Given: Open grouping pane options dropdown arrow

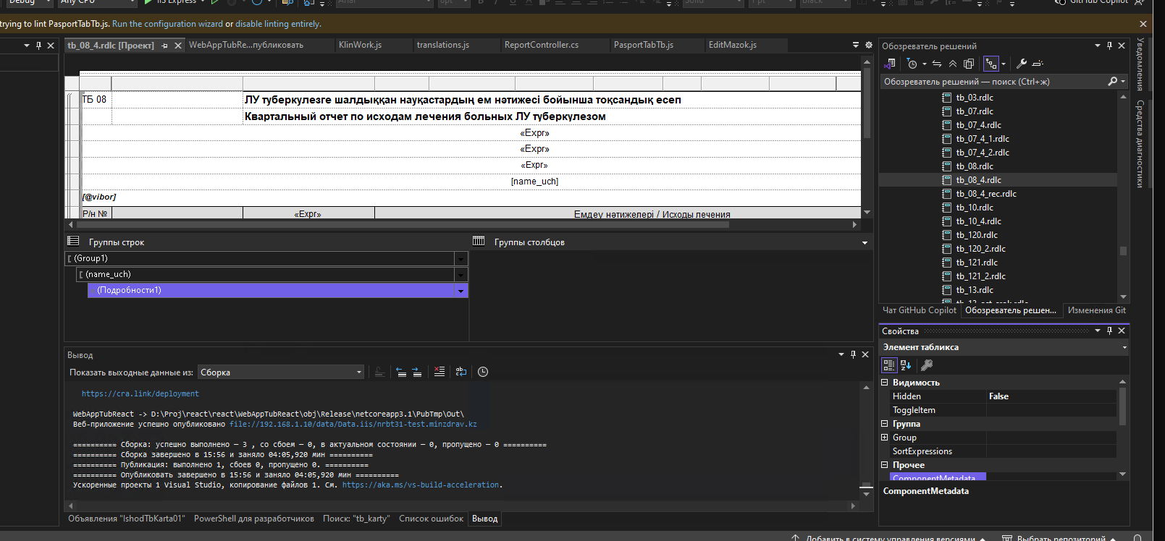Looking at the screenshot, I should coord(865,242).
